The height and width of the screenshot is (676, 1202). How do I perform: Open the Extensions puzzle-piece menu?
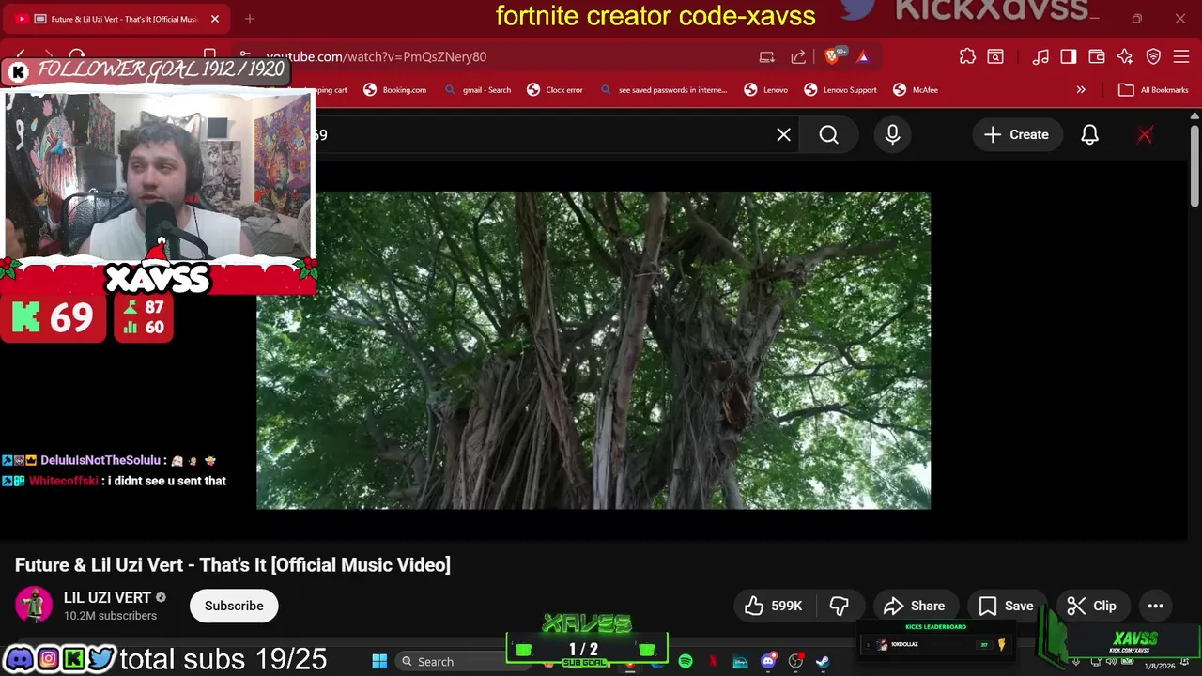pos(967,56)
